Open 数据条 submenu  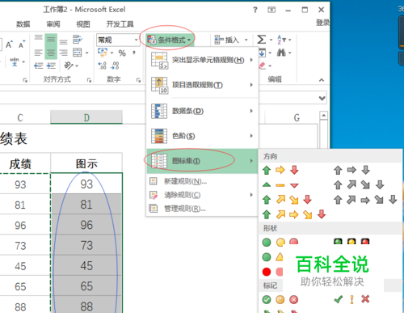pos(202,111)
